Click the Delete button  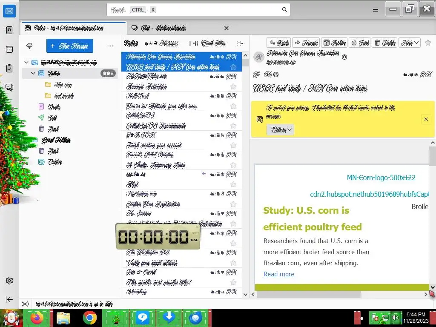tap(385, 43)
